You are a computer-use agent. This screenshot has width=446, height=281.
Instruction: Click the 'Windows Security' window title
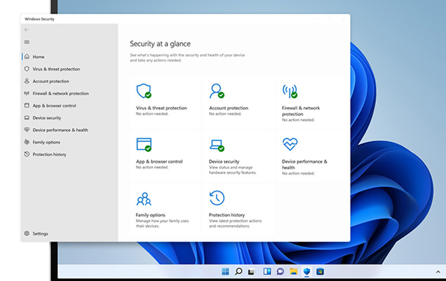tap(40, 19)
